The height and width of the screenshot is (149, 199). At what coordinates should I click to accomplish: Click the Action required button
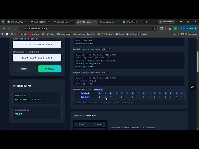pos(188,29)
